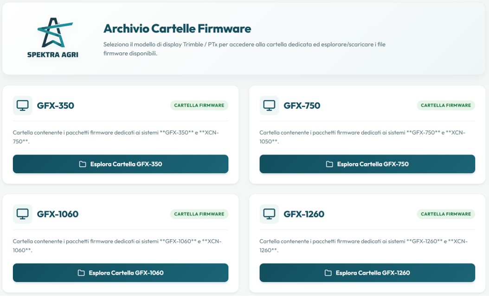Open the Esplora Cartella GFX-1060 button
489x306 pixels.
[x=120, y=273]
